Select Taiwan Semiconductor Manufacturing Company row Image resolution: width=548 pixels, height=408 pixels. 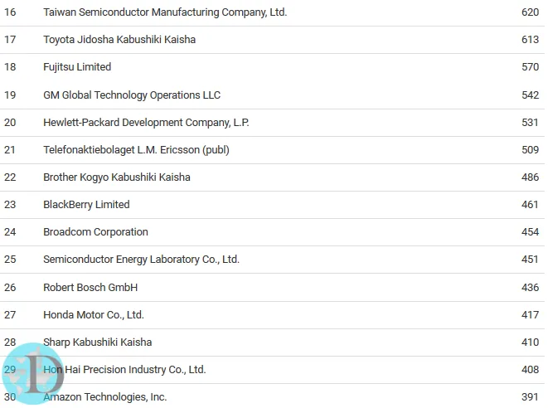(272, 12)
